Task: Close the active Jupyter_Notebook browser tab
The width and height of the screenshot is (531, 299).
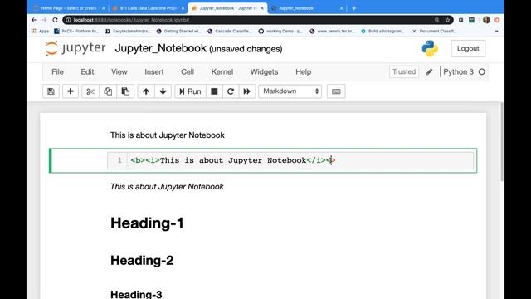Action: pos(262,8)
